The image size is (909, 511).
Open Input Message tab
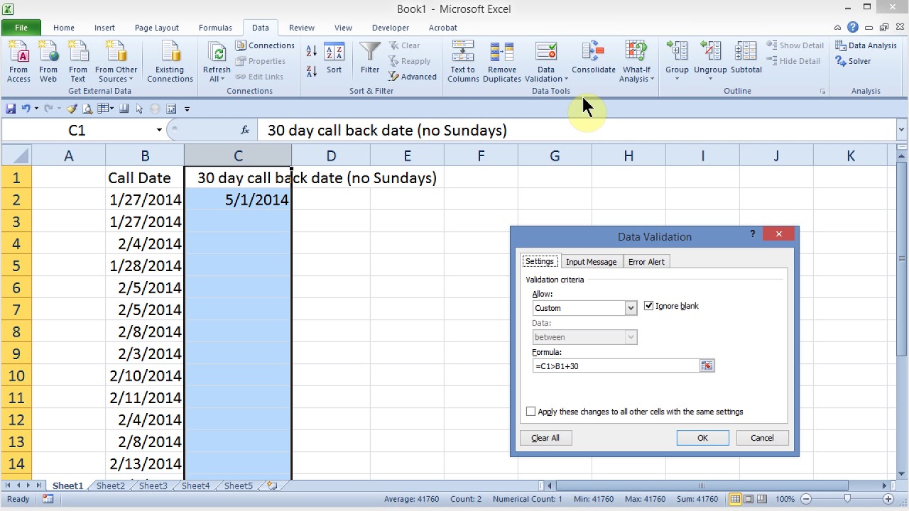pos(591,262)
